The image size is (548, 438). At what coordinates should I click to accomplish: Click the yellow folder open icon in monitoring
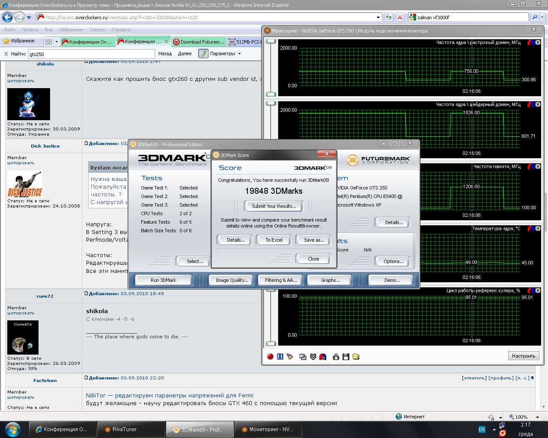click(x=356, y=356)
